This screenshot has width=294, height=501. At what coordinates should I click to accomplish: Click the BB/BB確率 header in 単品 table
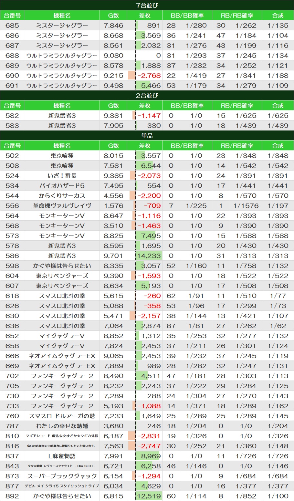pos(187,146)
